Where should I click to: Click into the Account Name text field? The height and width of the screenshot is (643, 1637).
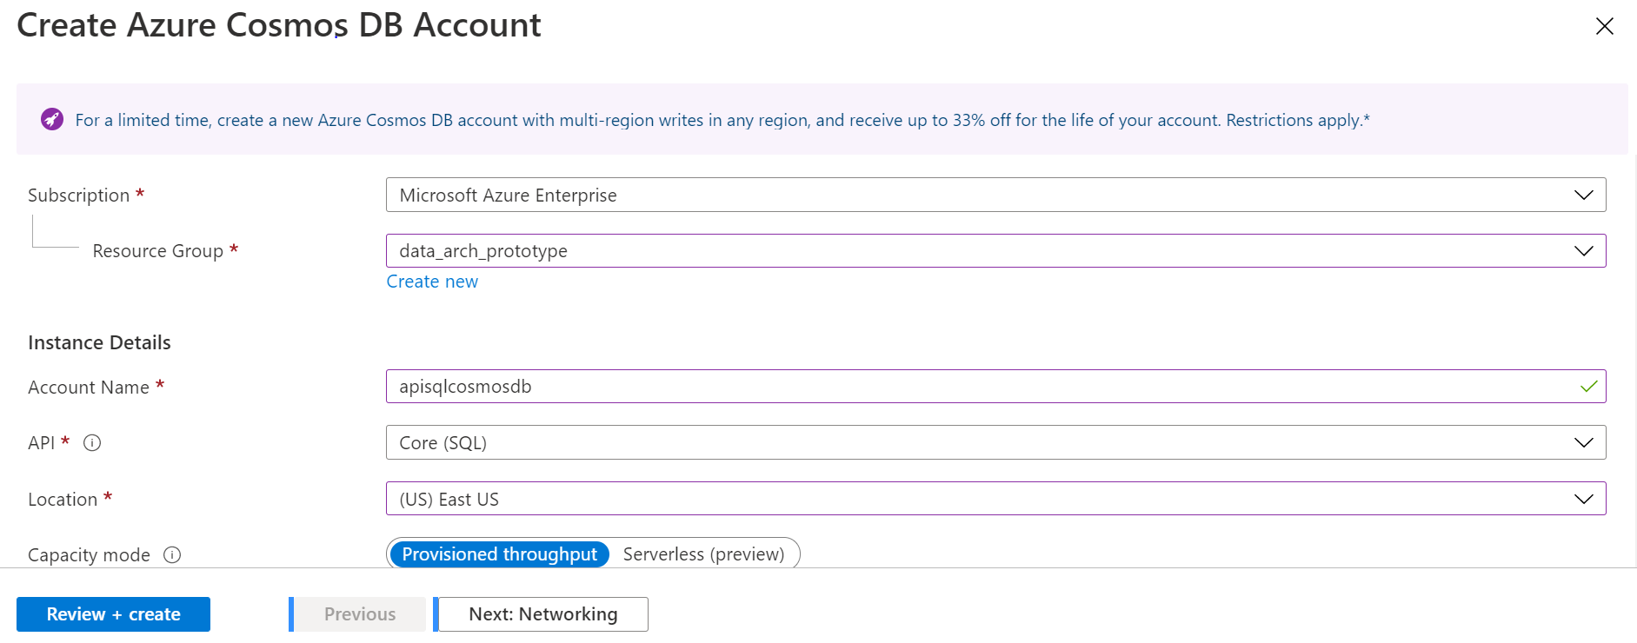pyautogui.click(x=956, y=387)
